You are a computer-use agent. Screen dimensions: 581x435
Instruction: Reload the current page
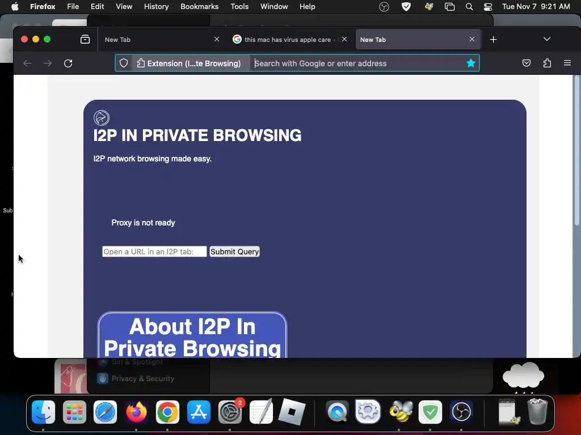[x=68, y=63]
